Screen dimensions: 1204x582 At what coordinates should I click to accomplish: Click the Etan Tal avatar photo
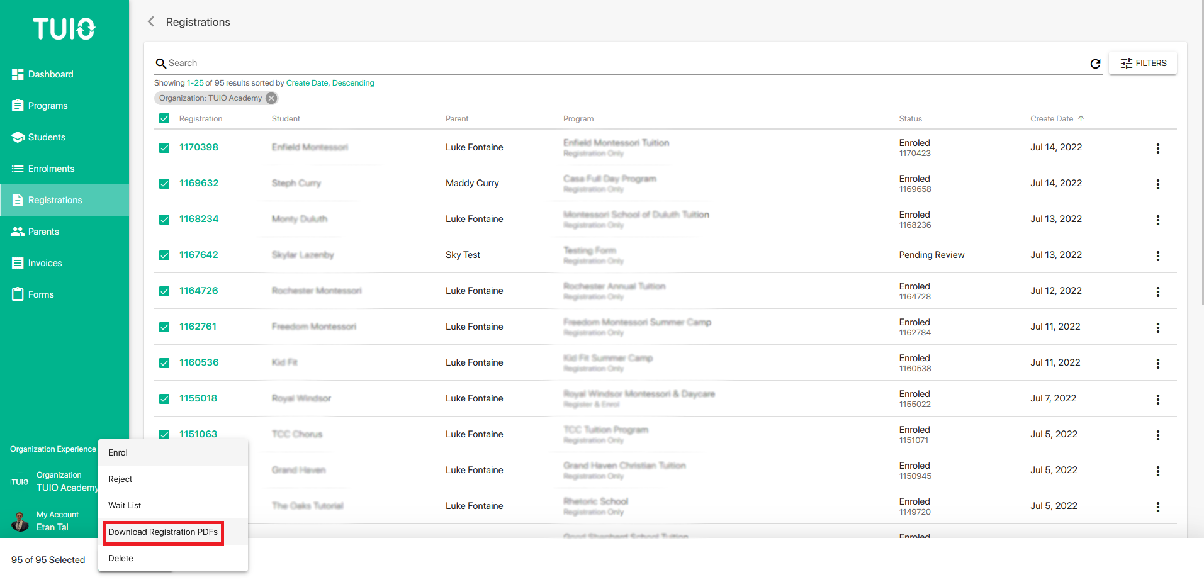coord(20,521)
